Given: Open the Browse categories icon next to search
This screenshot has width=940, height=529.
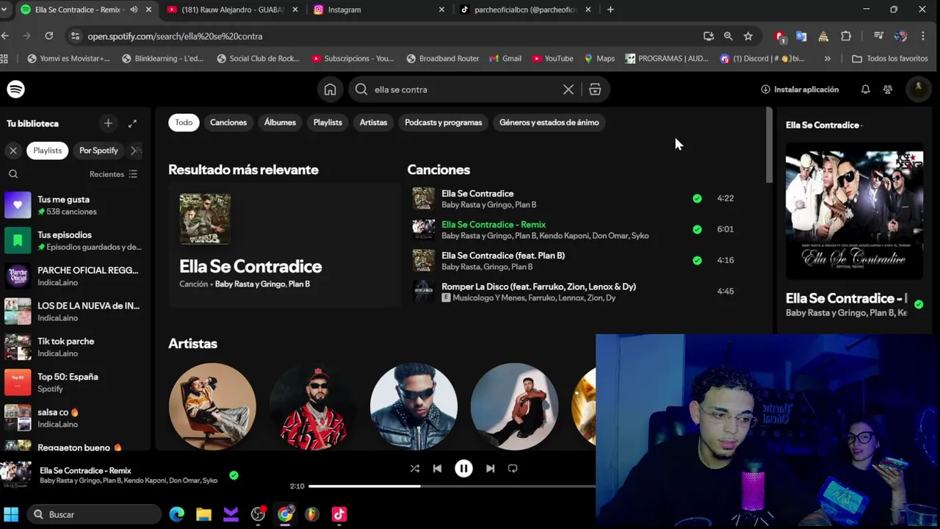Looking at the screenshot, I should click(595, 89).
